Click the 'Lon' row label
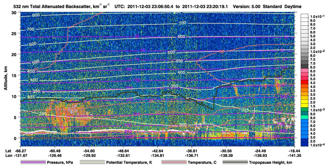The width and height of the screenshot is (327, 168). 8,155
